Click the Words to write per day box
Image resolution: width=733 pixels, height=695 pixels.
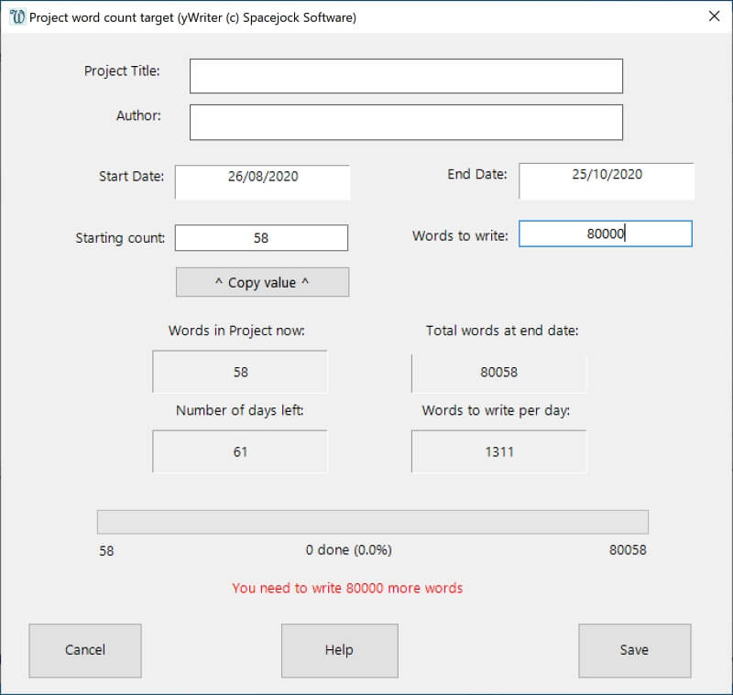[x=498, y=451]
